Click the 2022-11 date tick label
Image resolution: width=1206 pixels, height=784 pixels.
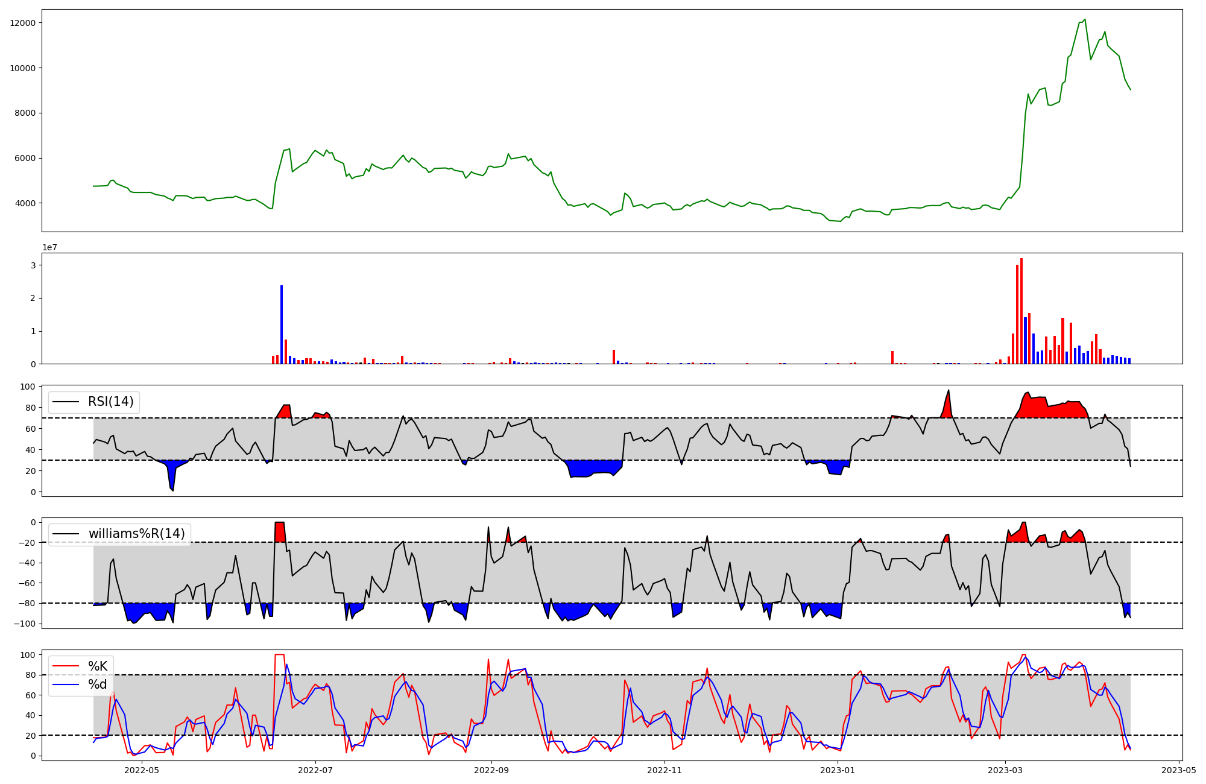tap(665, 770)
